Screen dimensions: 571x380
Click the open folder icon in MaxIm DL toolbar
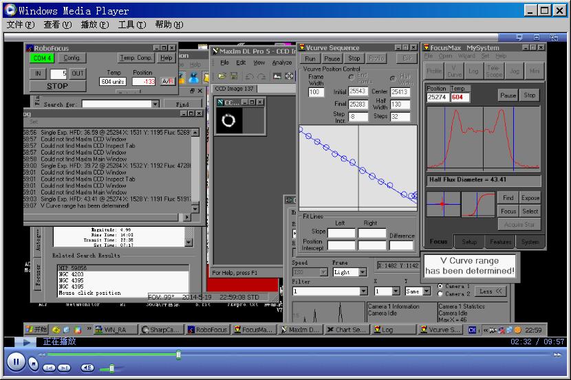click(x=222, y=76)
